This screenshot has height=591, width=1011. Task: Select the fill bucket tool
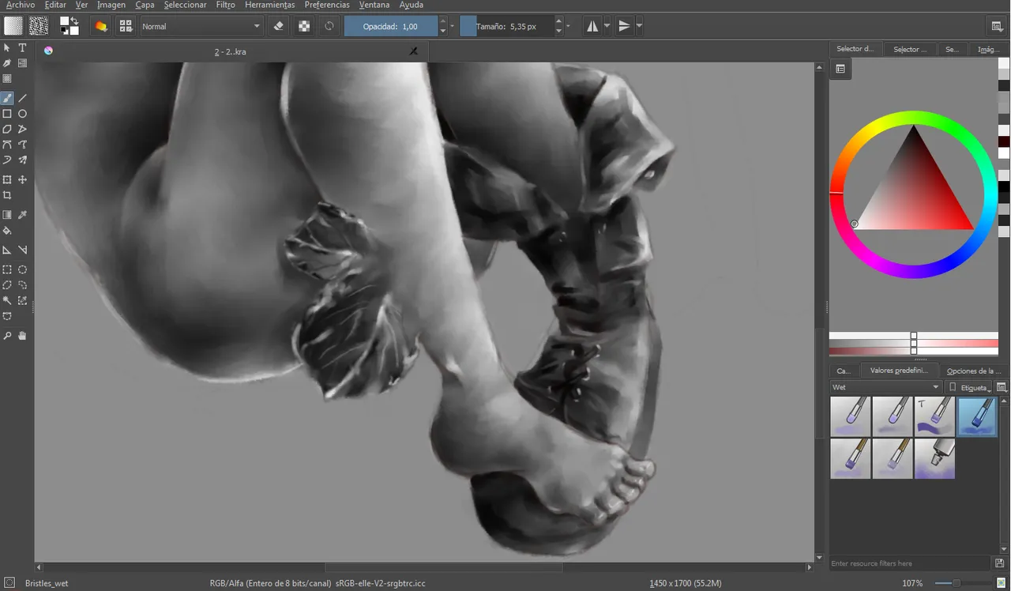pyautogui.click(x=7, y=231)
